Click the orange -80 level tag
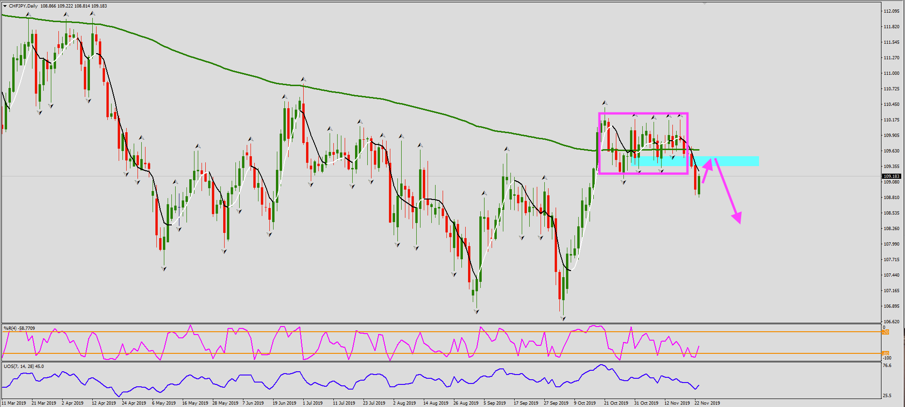The width and height of the screenshot is (905, 407). tap(885, 353)
